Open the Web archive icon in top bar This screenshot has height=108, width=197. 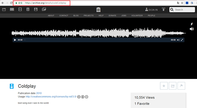tap(4, 9)
